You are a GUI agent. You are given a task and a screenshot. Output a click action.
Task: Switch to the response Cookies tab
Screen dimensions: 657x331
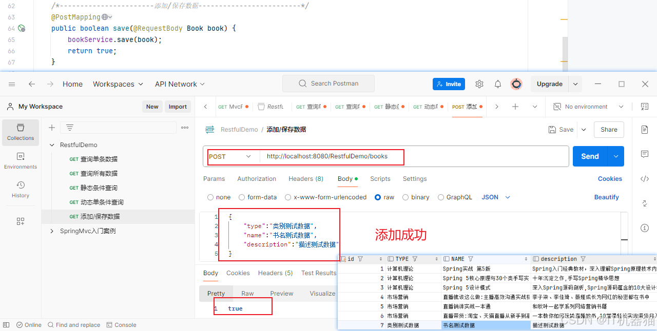tap(238, 273)
